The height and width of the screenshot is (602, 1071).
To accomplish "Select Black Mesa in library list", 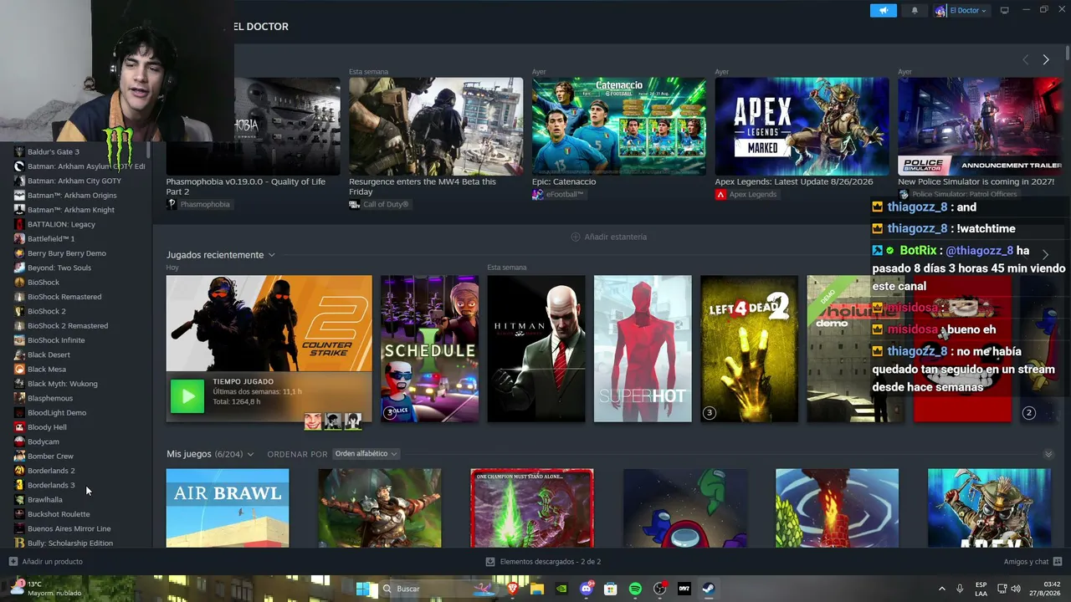I will point(47,369).
